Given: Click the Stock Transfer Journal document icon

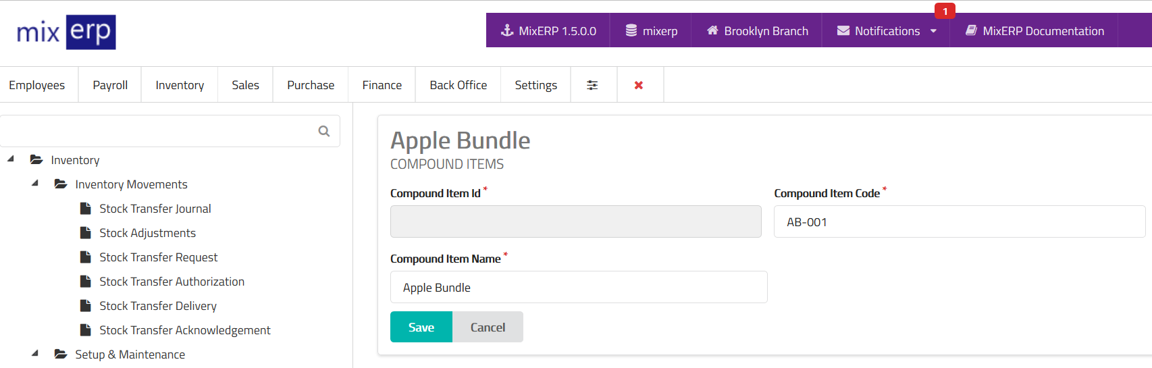Looking at the screenshot, I should pos(86,209).
